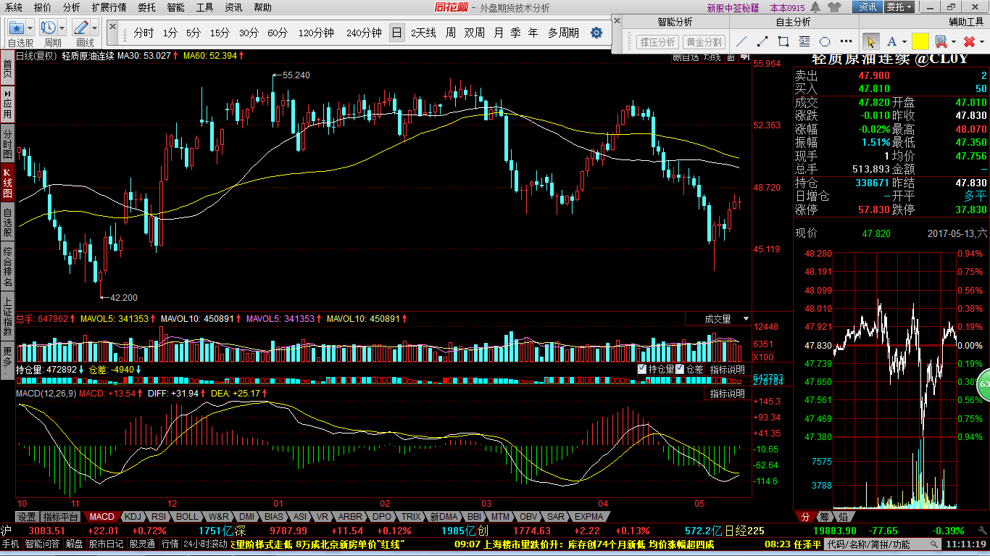Open the 多周期 option

pos(563,33)
